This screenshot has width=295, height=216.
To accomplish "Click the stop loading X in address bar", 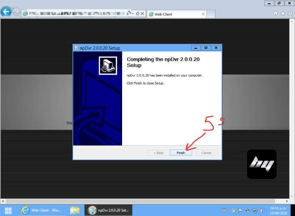I will tap(142, 14).
